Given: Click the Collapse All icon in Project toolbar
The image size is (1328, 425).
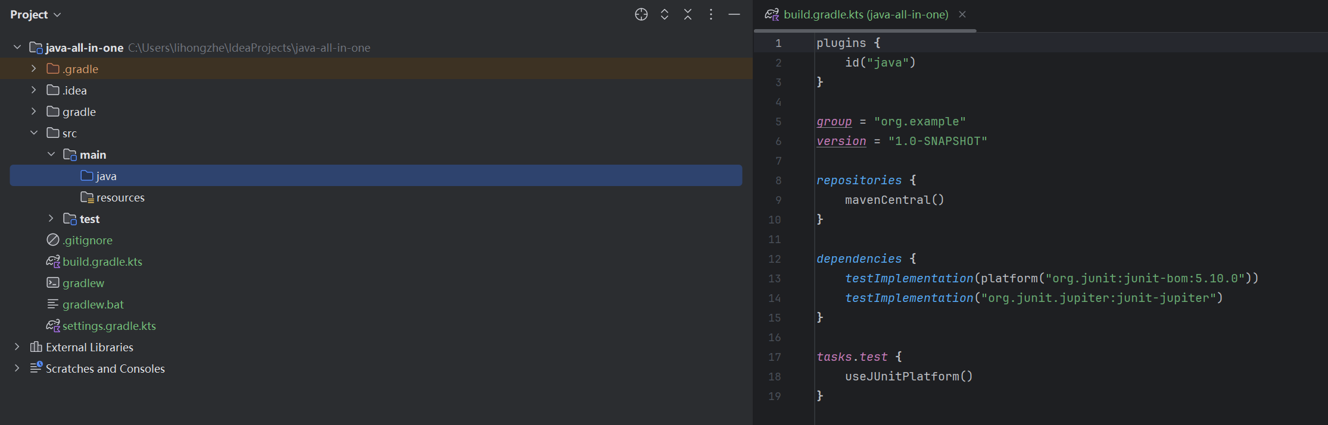Looking at the screenshot, I should pos(688,15).
